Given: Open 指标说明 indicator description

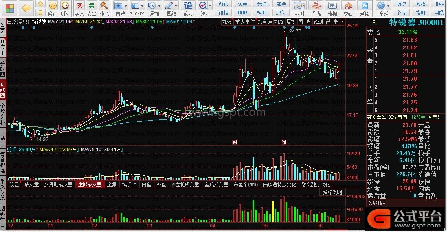Looking at the screenshot, I should (x=332, y=192).
